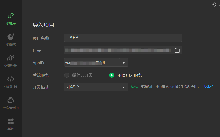Image resolution: width=220 pixels, height=137 pixels.
Task: Open the 其他 others section
Action: click(x=11, y=124)
